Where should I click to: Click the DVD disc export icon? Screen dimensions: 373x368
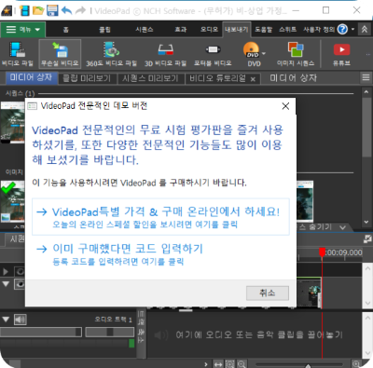[251, 49]
